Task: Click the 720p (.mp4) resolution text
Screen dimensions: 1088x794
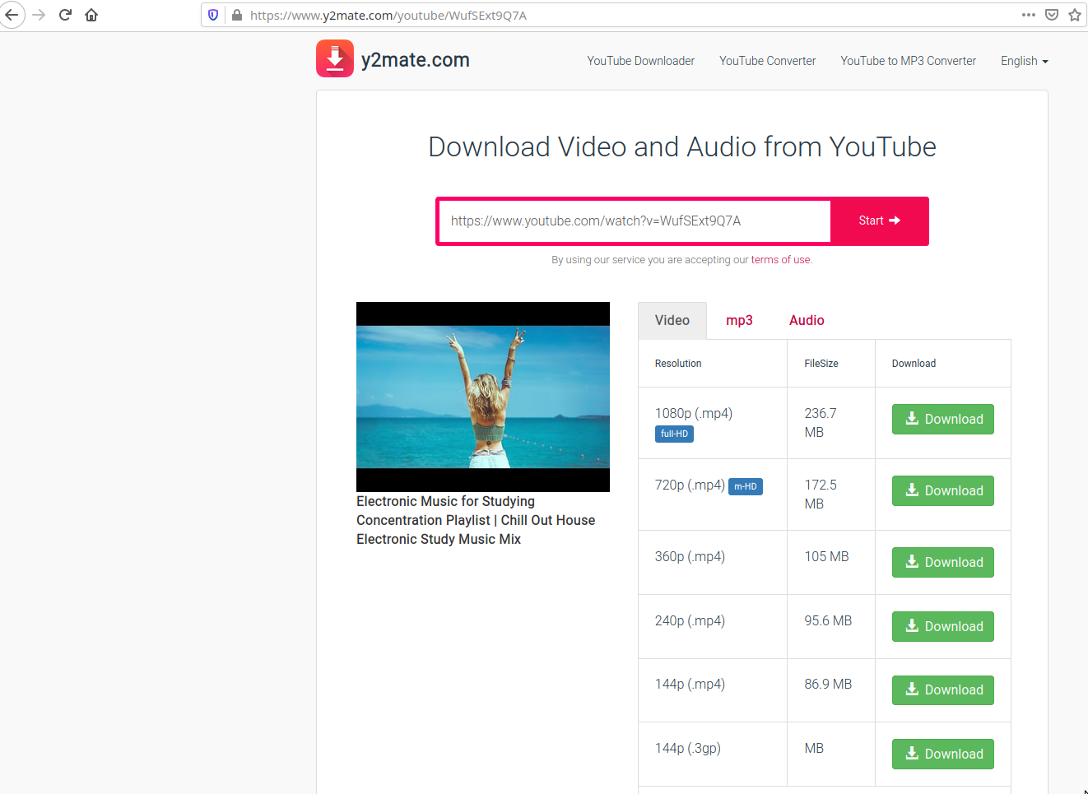Action: (690, 485)
